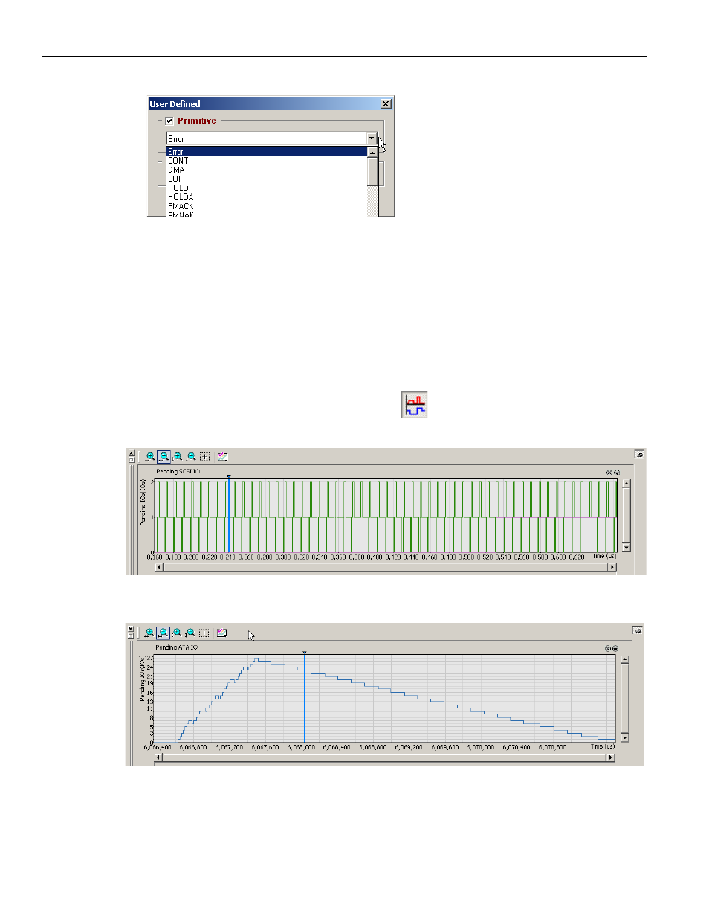
Task: Click the highlighted zoom icon in ATA toolbar
Action: (x=163, y=633)
